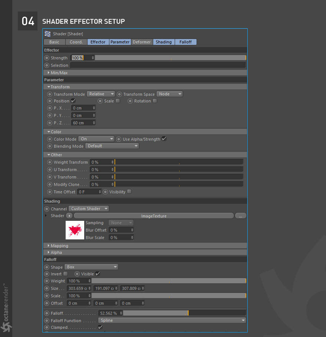326x337 pixels.
Task: Click the Strength animation dot
Action: [x=47, y=58]
